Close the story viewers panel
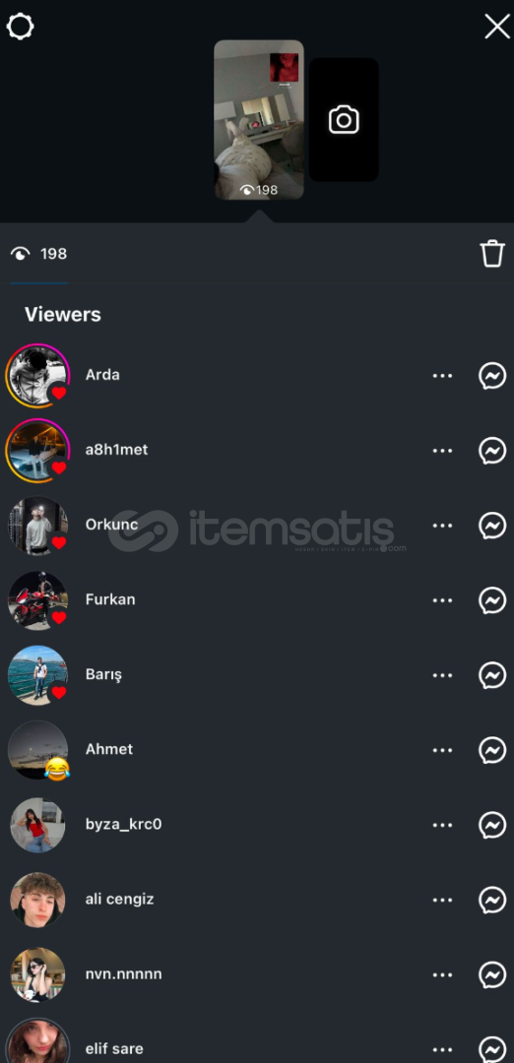The width and height of the screenshot is (514, 1063). (x=497, y=27)
